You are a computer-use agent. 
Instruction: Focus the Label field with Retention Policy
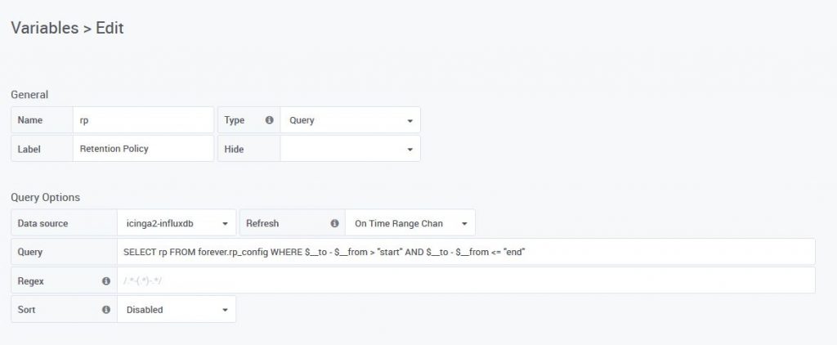click(x=143, y=149)
